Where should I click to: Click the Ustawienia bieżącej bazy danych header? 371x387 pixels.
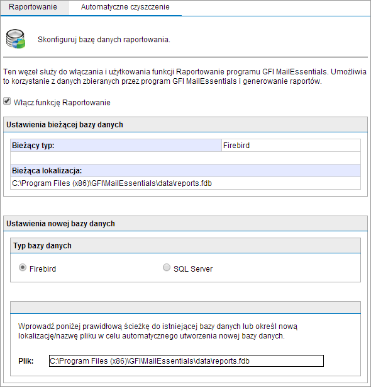point(185,125)
